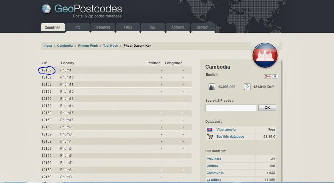Select the Phum2 locality row
The image size is (334, 183).
click(x=116, y=127)
